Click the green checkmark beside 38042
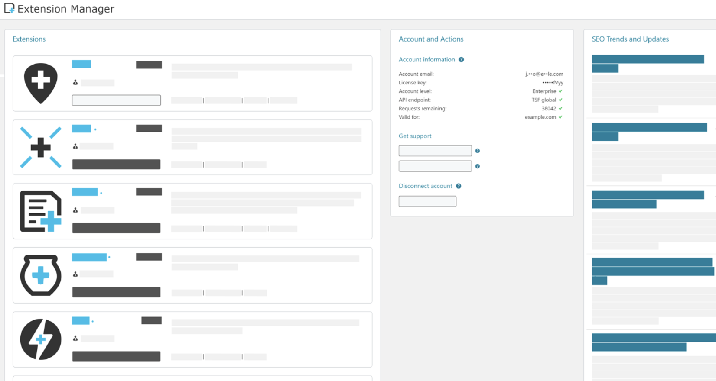Viewport: 716px width, 381px height. click(560, 109)
